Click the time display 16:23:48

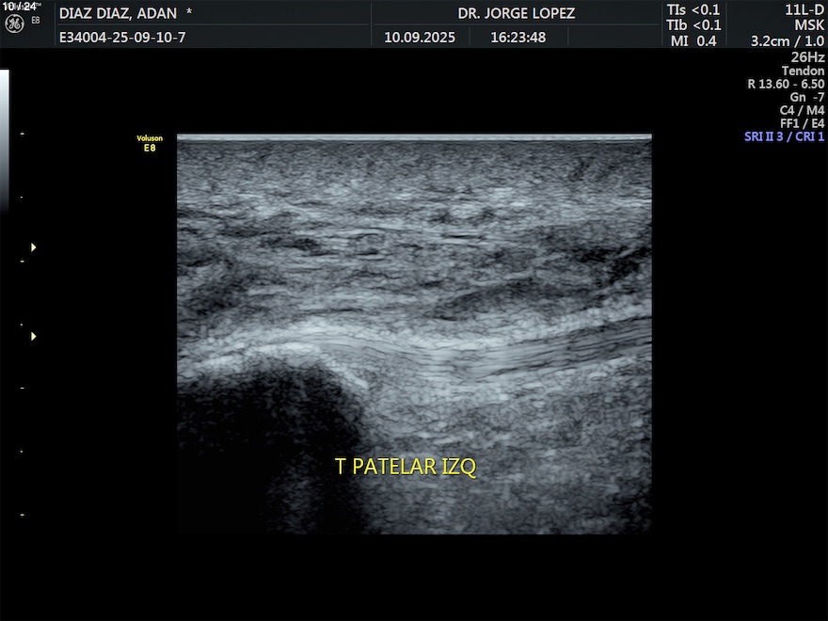[x=517, y=38]
